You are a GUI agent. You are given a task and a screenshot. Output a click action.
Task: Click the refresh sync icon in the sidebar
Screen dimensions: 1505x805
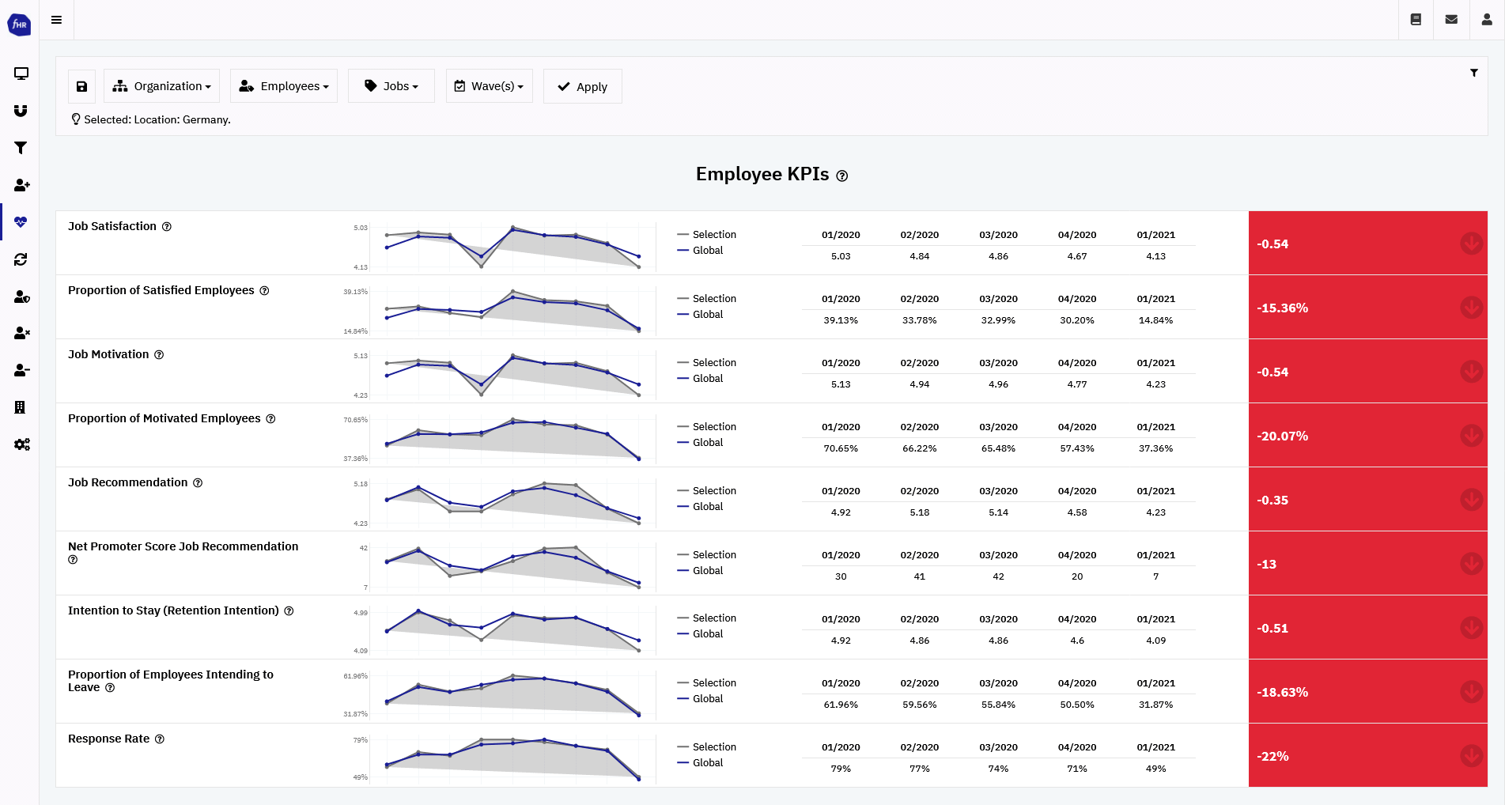21,259
